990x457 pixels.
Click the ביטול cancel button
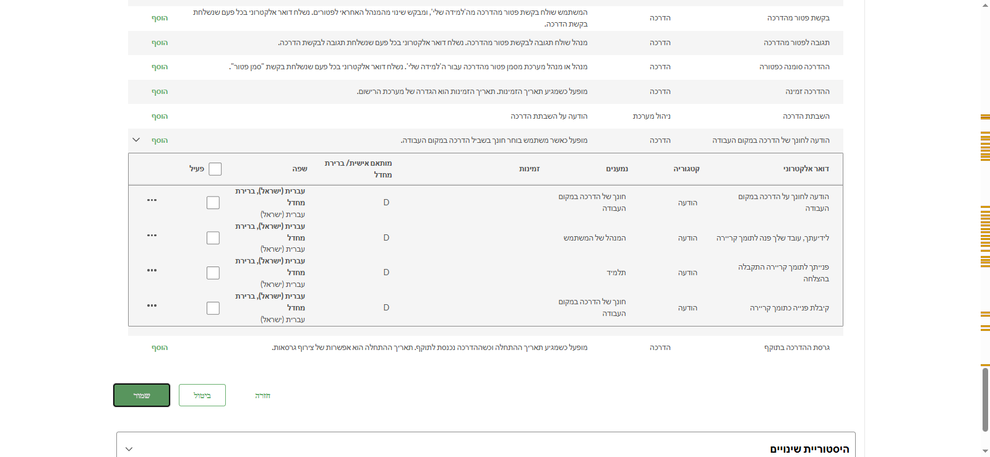(202, 395)
